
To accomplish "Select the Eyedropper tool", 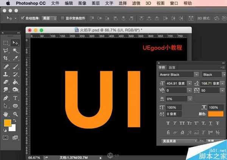I will coord(15,59).
